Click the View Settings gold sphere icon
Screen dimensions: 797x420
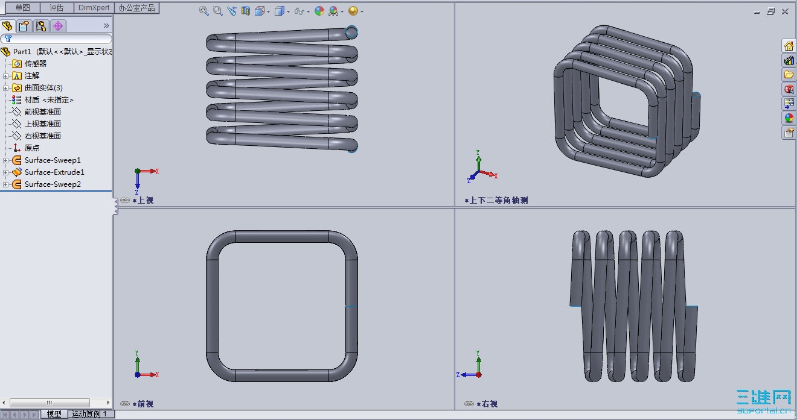[x=353, y=11]
